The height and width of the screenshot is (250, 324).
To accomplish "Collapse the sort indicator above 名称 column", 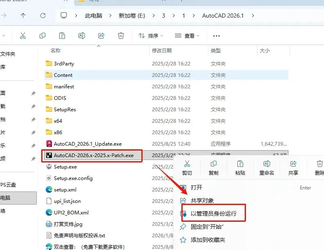I will click(99, 46).
